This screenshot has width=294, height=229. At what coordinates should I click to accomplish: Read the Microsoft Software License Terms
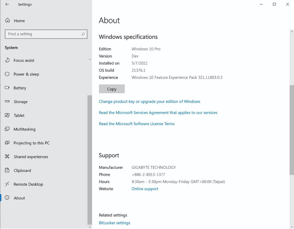click(x=137, y=124)
